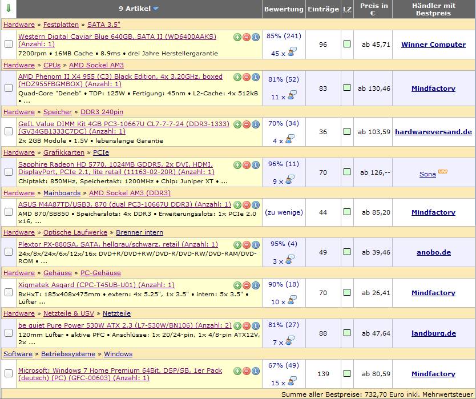Click the LZ column header
This screenshot has width=476, height=399.
(347, 9)
